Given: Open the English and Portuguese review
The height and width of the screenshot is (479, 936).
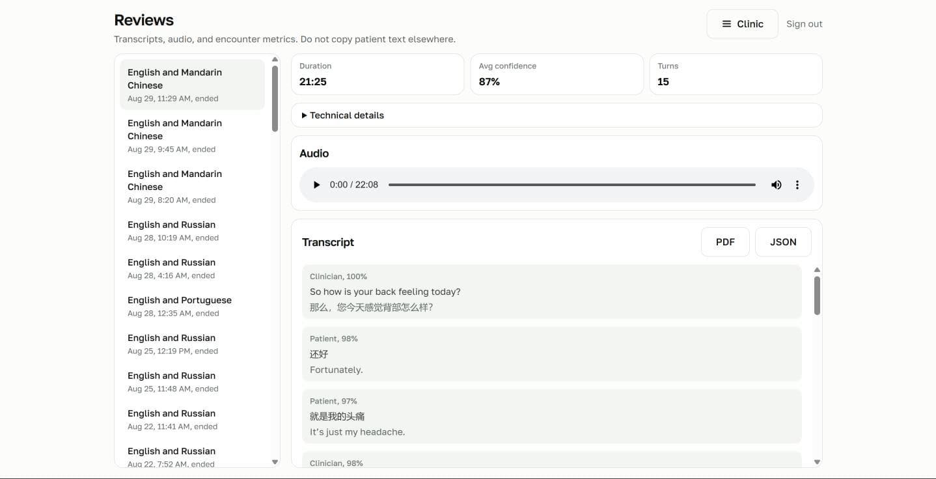Looking at the screenshot, I should click(192, 306).
